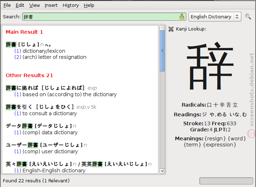Grab the results scrollbar thumb

[162, 51]
